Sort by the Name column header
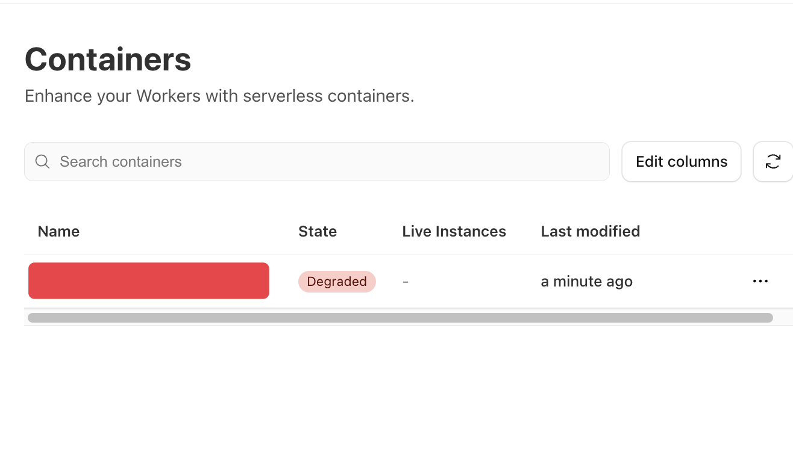793x449 pixels. [x=58, y=232]
